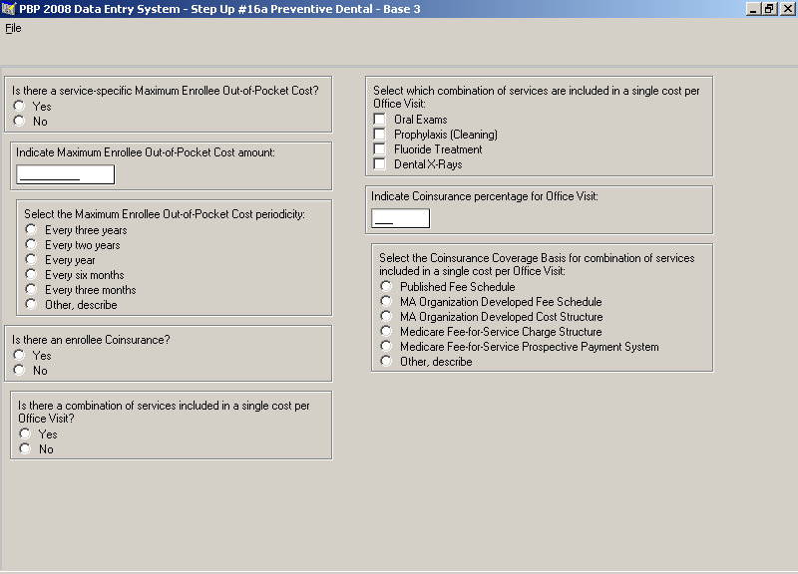
Task: Select No for enrollee Coinsurance
Action: (x=19, y=370)
